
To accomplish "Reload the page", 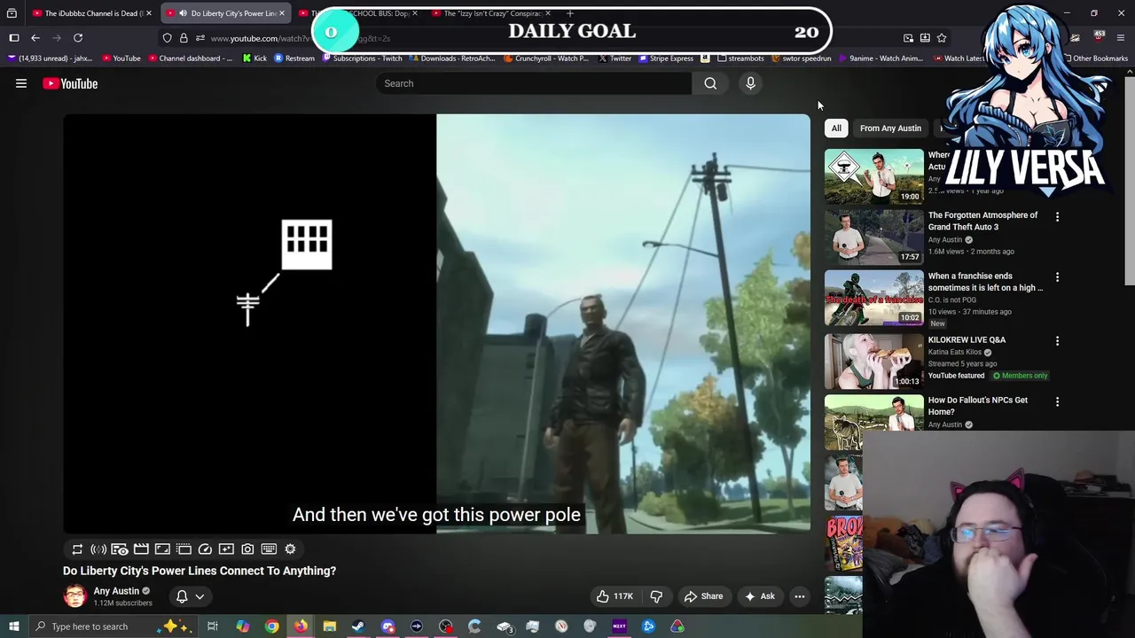I will point(78,38).
